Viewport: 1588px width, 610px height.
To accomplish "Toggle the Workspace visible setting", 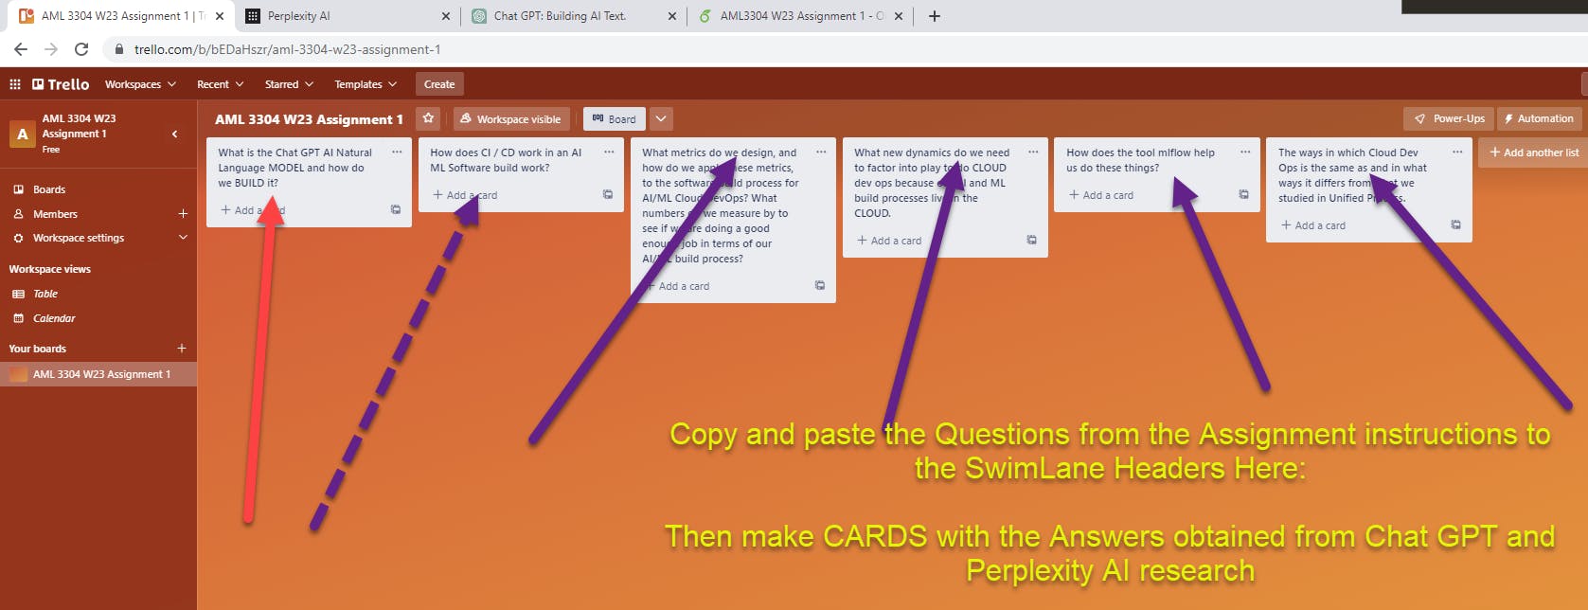I will coord(510,118).
